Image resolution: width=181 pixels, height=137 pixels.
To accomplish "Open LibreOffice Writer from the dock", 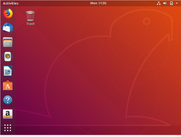I will click(x=8, y=71).
